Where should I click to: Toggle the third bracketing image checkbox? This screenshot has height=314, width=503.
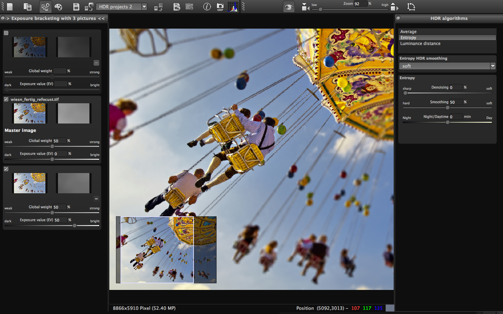click(x=6, y=169)
